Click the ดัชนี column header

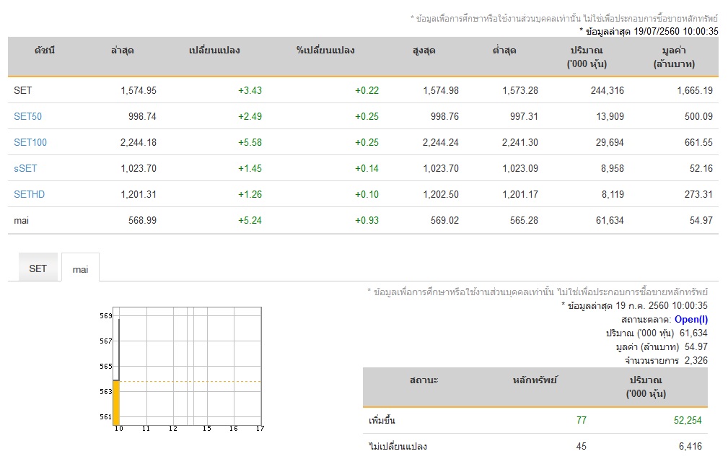45,51
